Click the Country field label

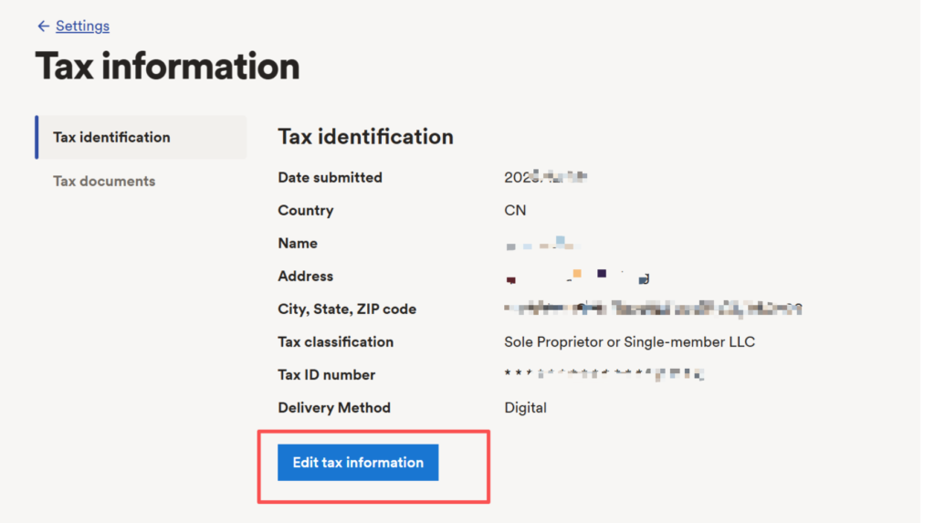[x=305, y=211]
